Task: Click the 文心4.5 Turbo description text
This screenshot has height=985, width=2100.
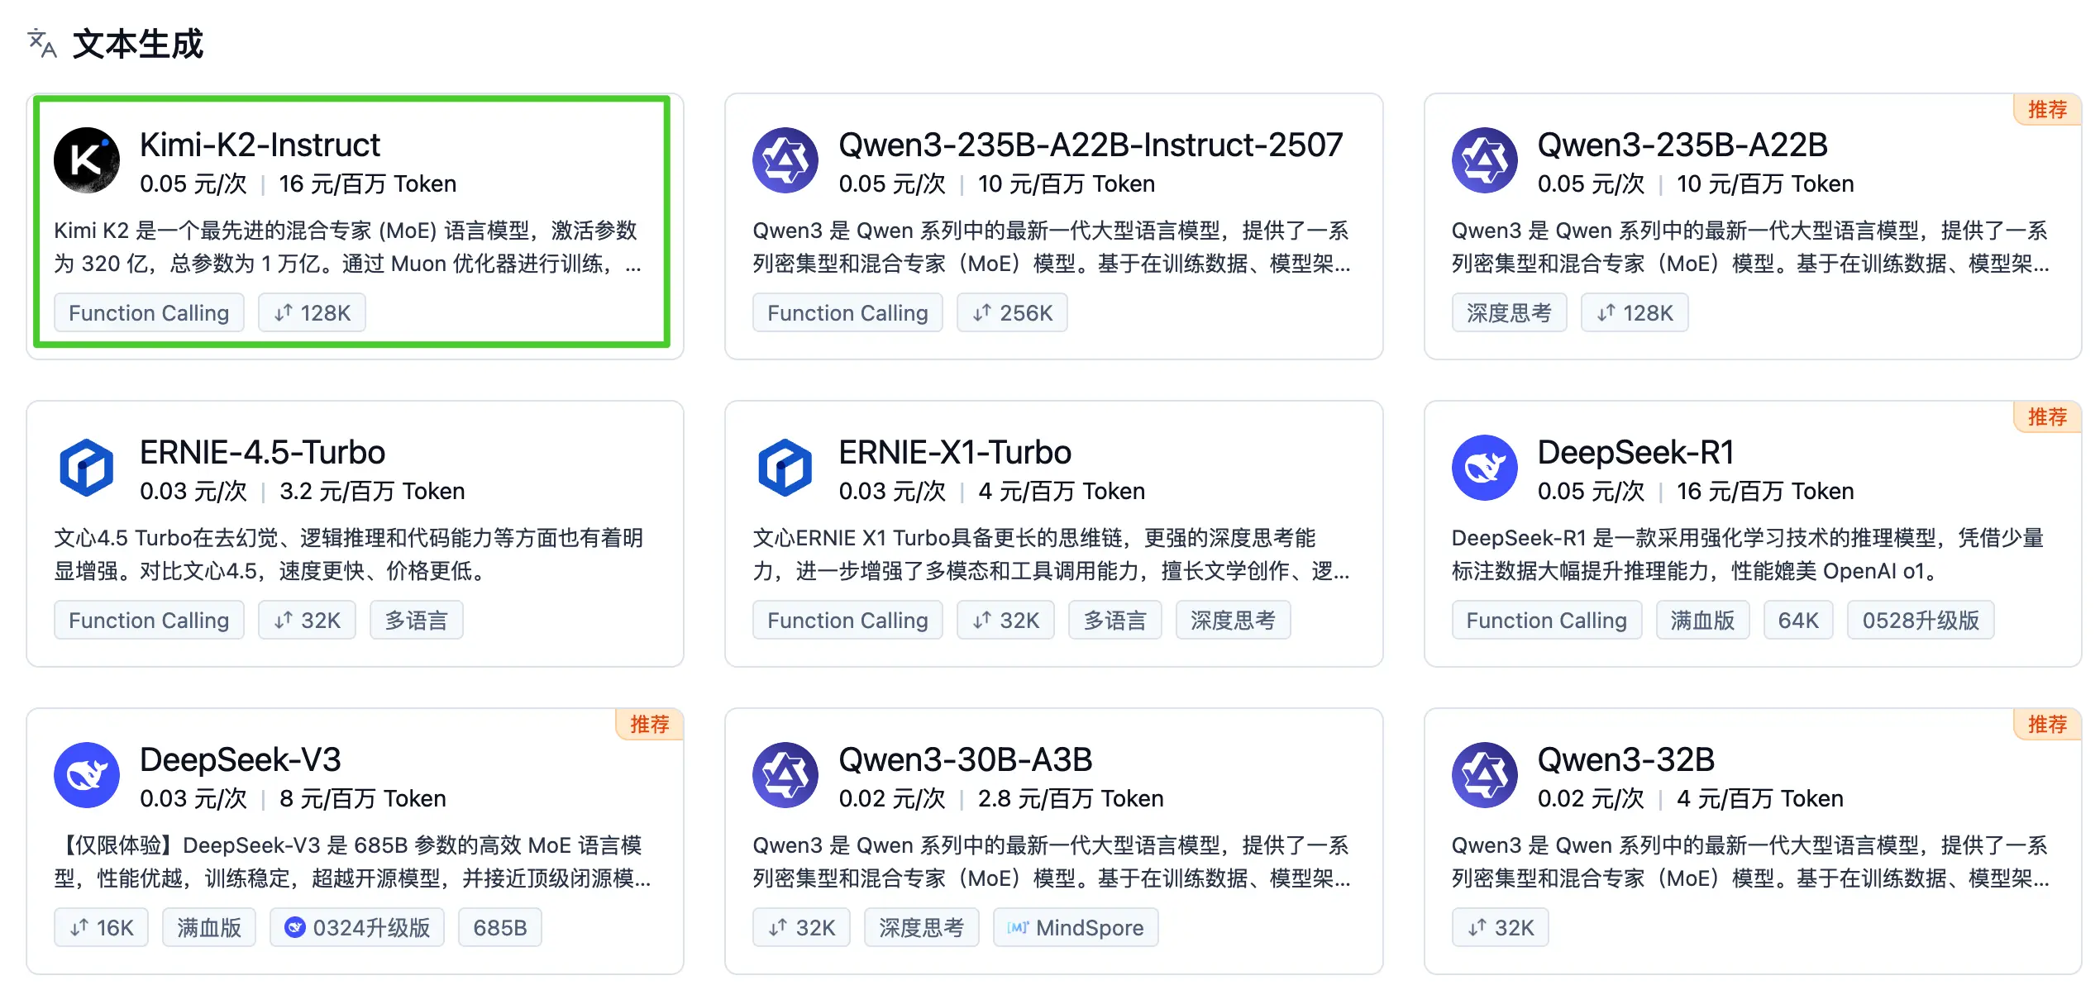Action: pos(349,554)
